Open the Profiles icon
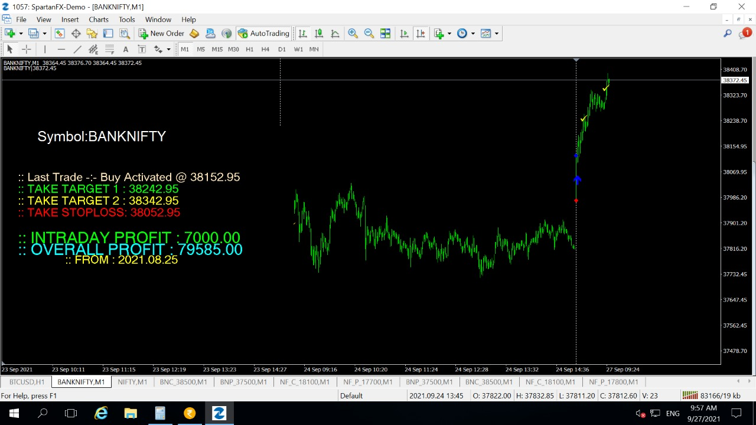Image resolution: width=756 pixels, height=425 pixels. (34, 34)
